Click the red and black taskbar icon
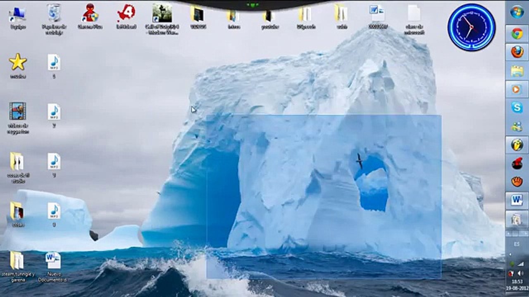 [517, 163]
